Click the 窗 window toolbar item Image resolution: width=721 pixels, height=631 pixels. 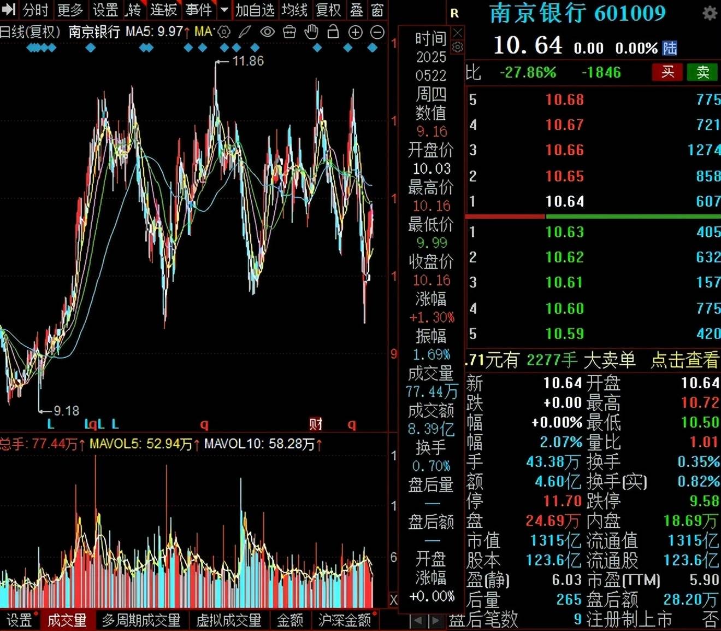(377, 10)
